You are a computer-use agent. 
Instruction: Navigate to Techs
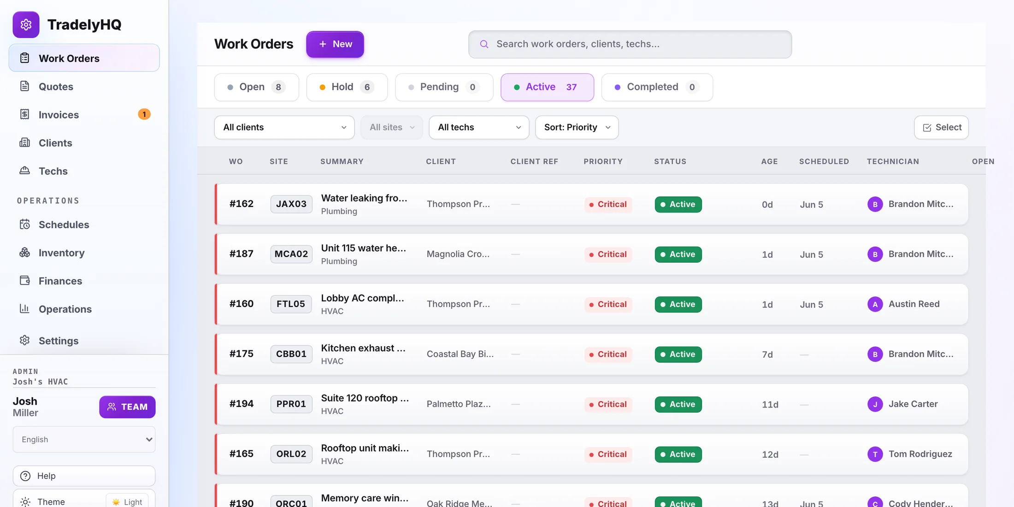(84, 171)
